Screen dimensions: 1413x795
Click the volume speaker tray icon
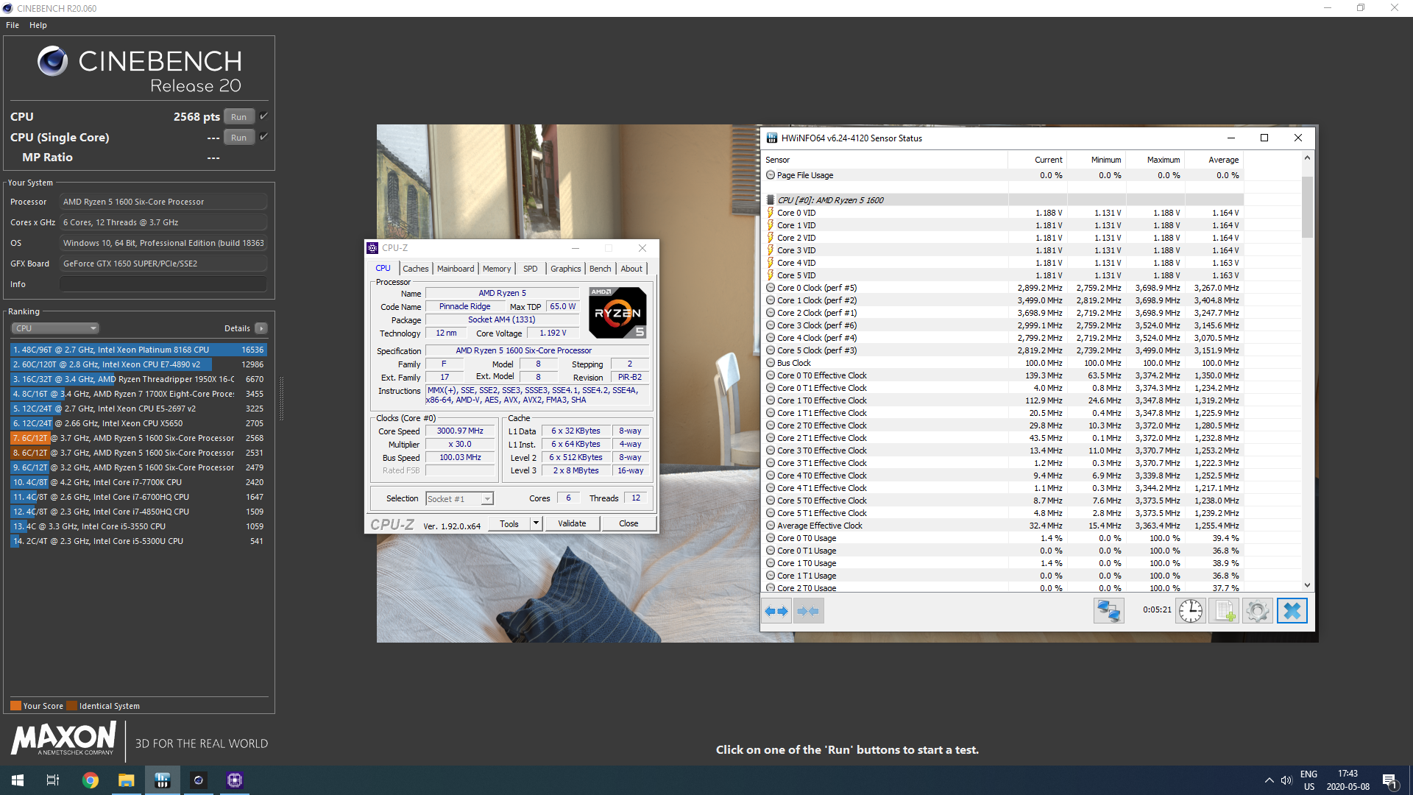(x=1286, y=780)
